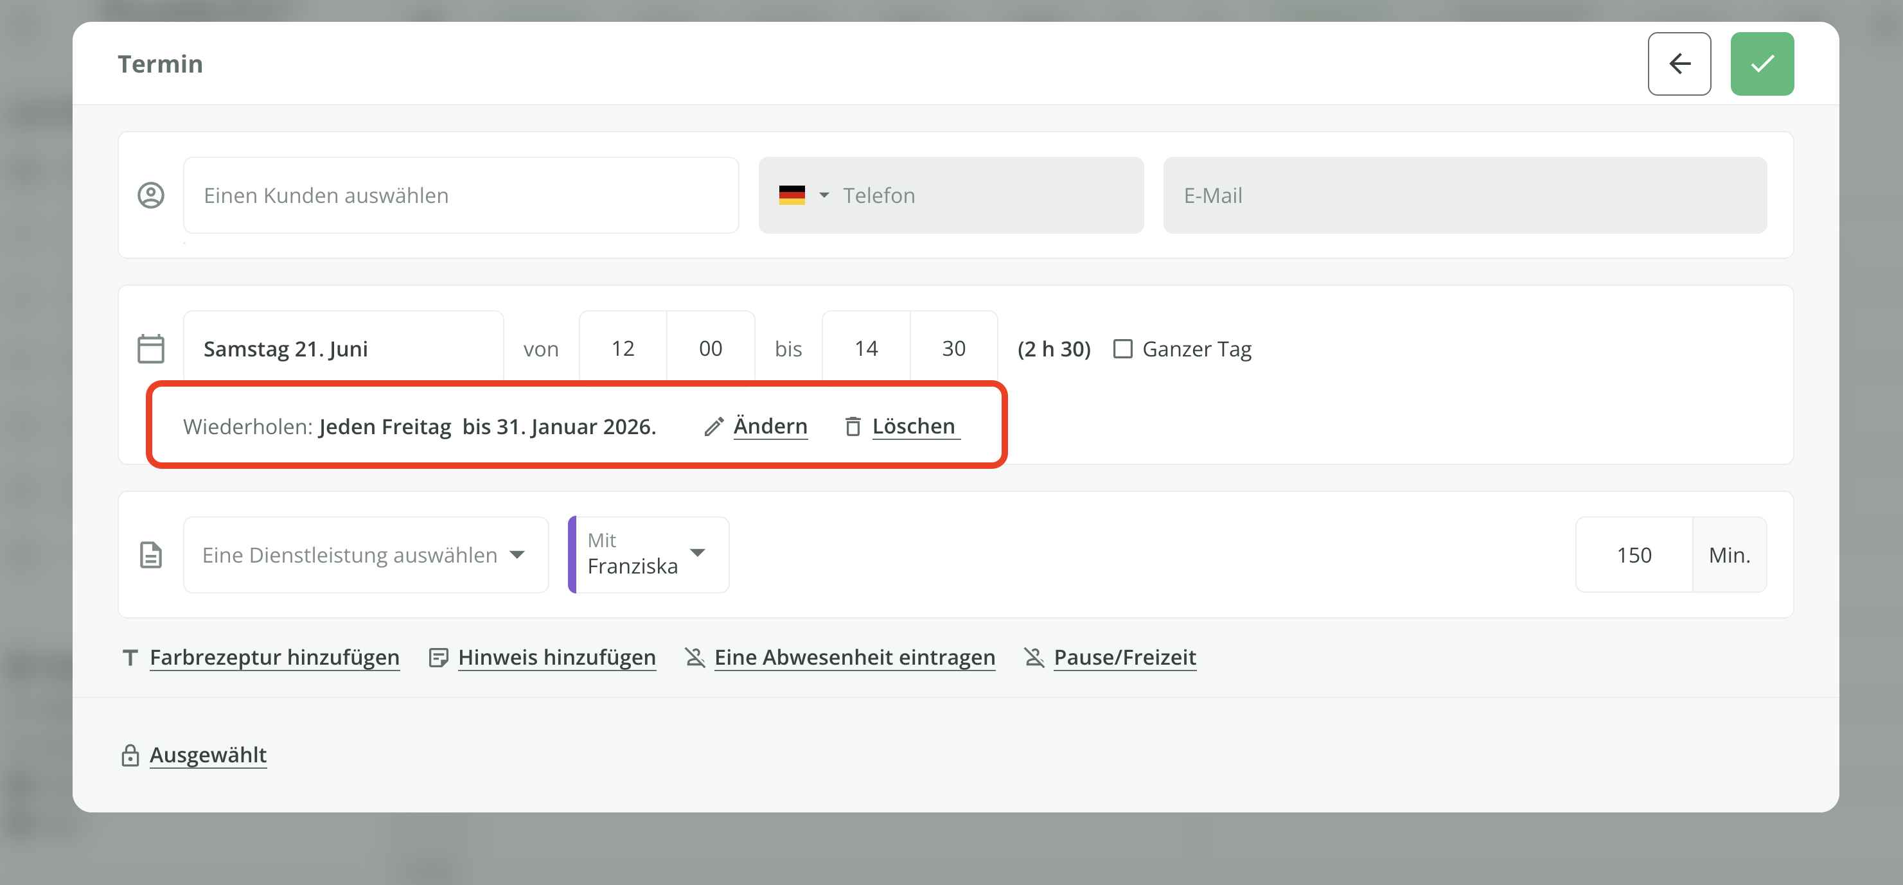Click the lock icon beside Ausgewählt
This screenshot has height=885, width=1903.
[x=130, y=755]
